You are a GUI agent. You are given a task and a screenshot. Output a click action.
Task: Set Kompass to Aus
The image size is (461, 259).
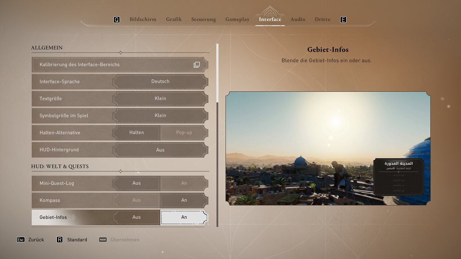(136, 200)
